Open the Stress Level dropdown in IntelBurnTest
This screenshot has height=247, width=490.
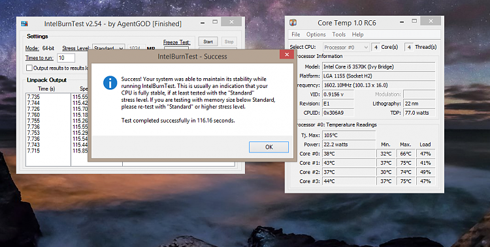click(108, 48)
